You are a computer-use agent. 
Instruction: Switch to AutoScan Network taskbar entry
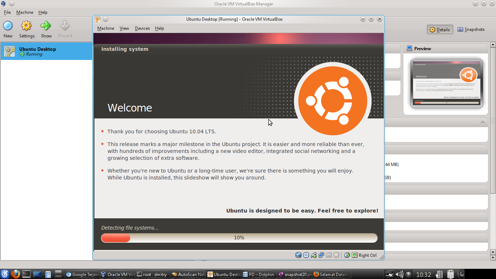coord(188,275)
